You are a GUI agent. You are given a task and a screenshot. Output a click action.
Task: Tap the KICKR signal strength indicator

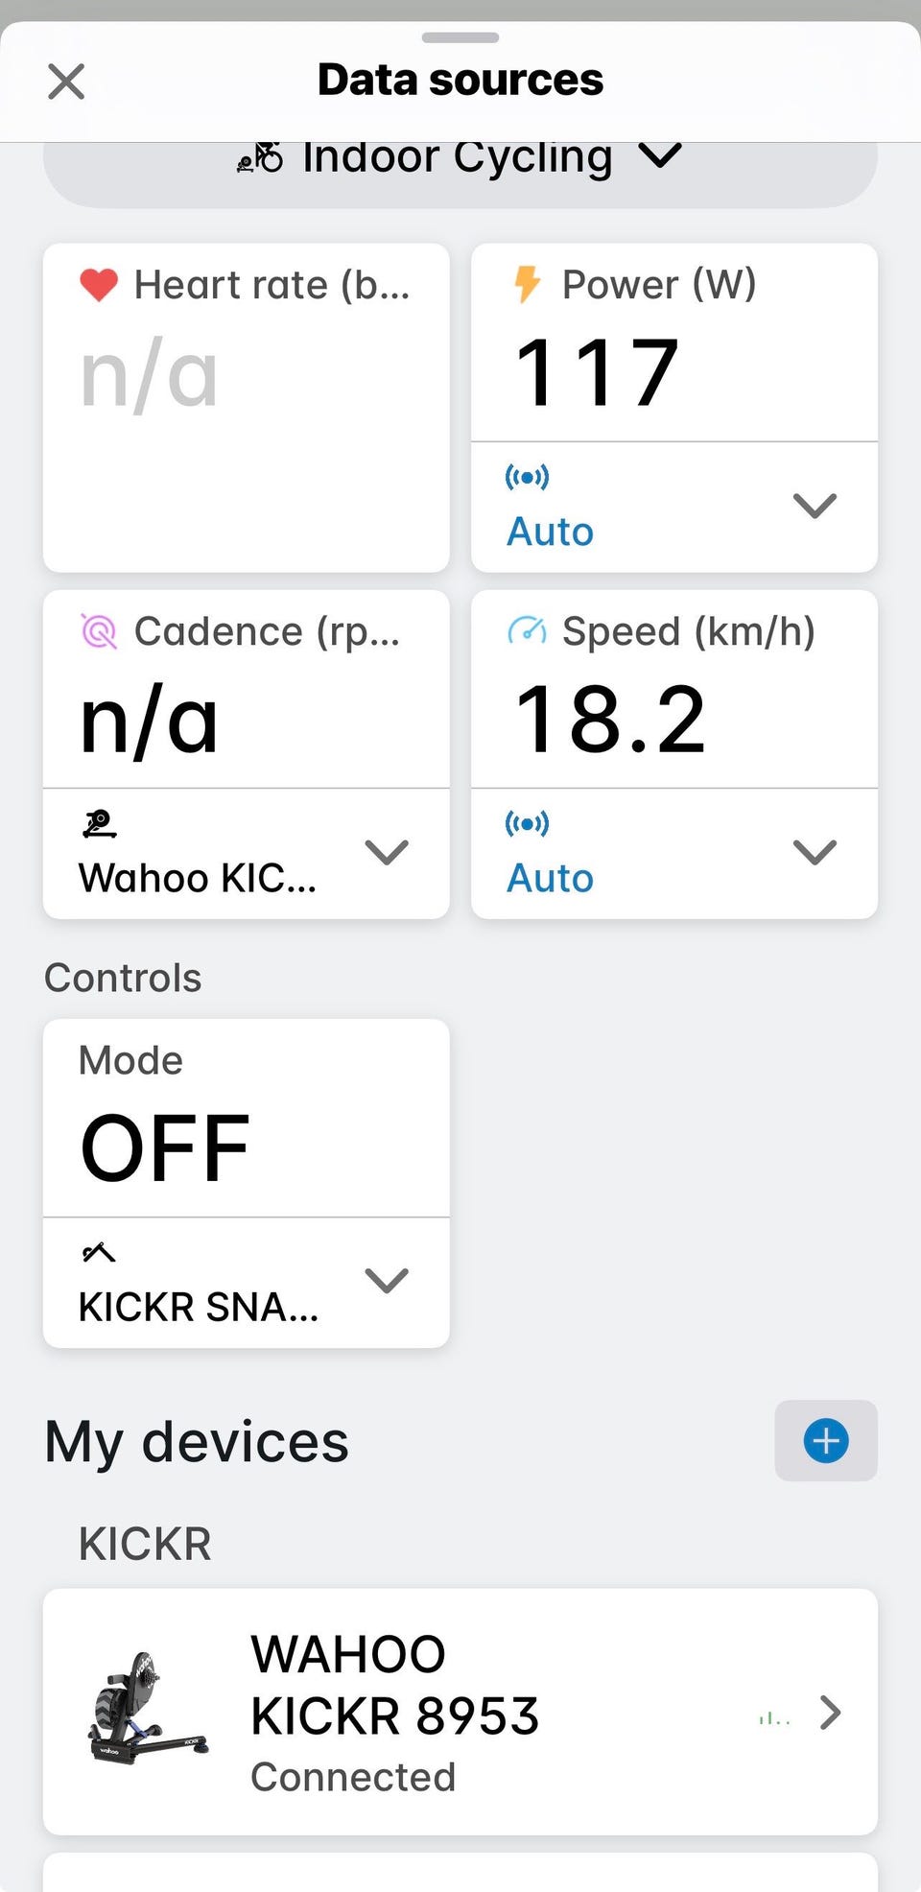[774, 1719]
